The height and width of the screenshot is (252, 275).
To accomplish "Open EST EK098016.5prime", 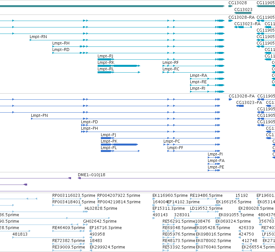I will 213,234.
